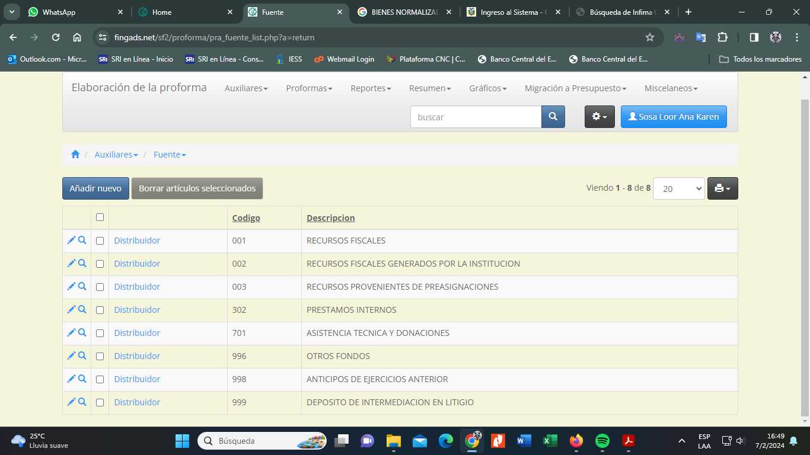Image resolution: width=810 pixels, height=455 pixels.
Task: Open the gear settings dropdown
Action: 599,117
